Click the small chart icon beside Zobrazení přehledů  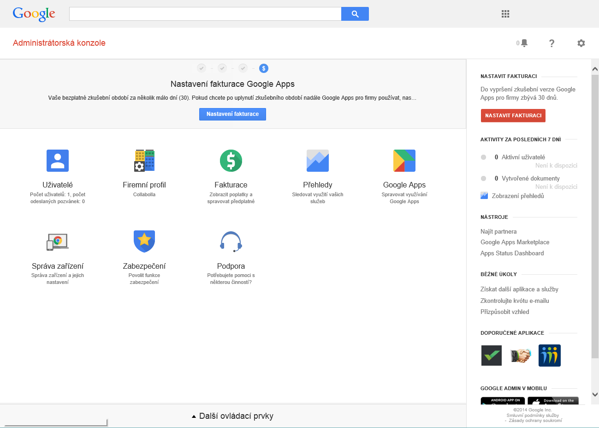[484, 196]
